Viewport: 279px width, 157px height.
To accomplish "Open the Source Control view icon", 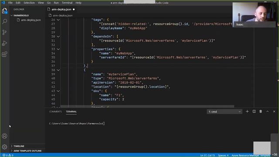I will coord(4,32).
